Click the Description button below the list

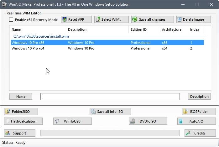pos(199,97)
